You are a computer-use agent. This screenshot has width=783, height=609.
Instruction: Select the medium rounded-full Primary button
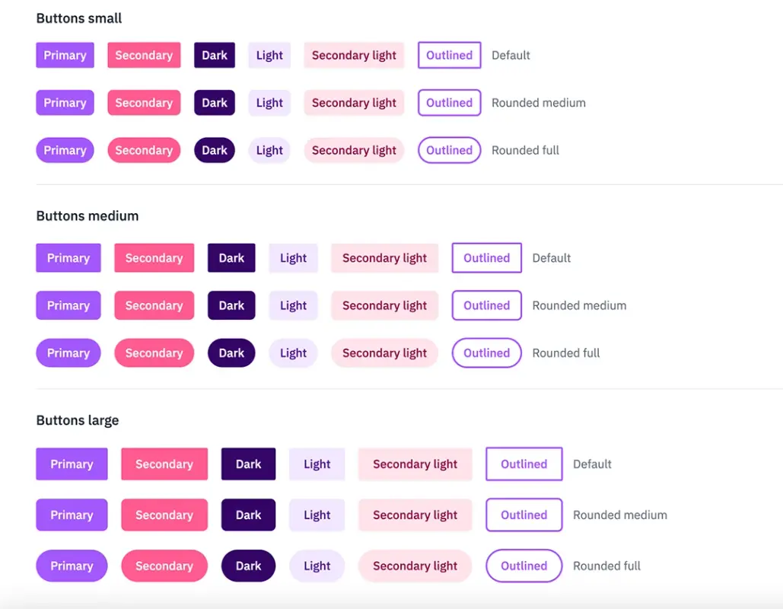tap(68, 353)
